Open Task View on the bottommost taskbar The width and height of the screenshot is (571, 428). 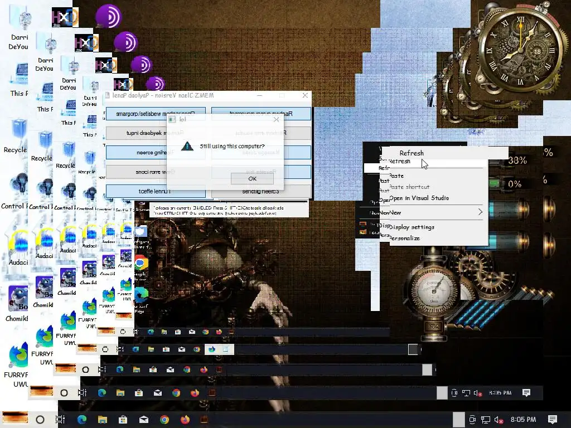pyautogui.click(x=60, y=420)
